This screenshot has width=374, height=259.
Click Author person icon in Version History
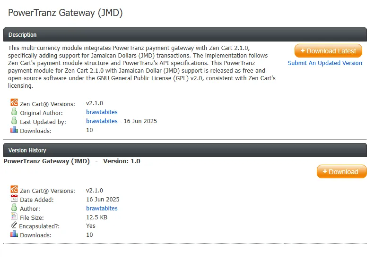[14, 207]
